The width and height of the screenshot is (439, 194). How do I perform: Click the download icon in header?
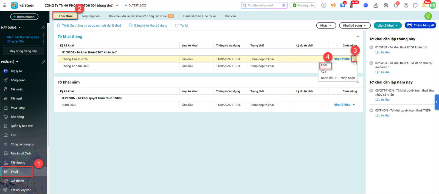[324, 5]
